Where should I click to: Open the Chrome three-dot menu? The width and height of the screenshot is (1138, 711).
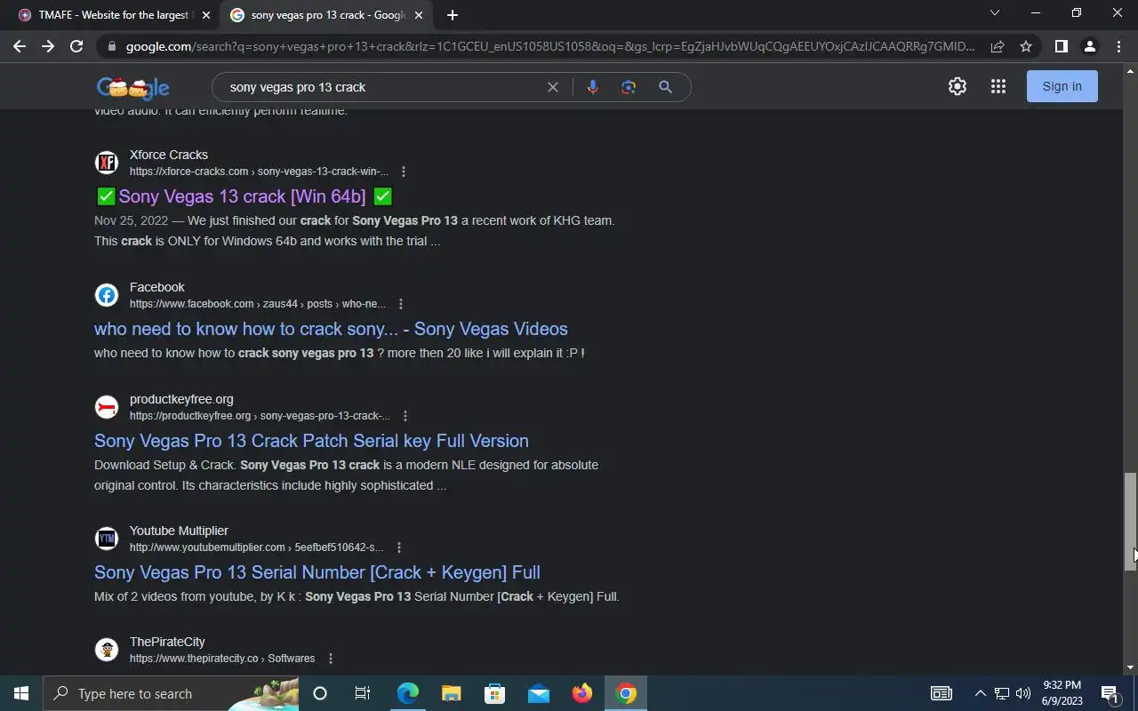[x=1118, y=46]
